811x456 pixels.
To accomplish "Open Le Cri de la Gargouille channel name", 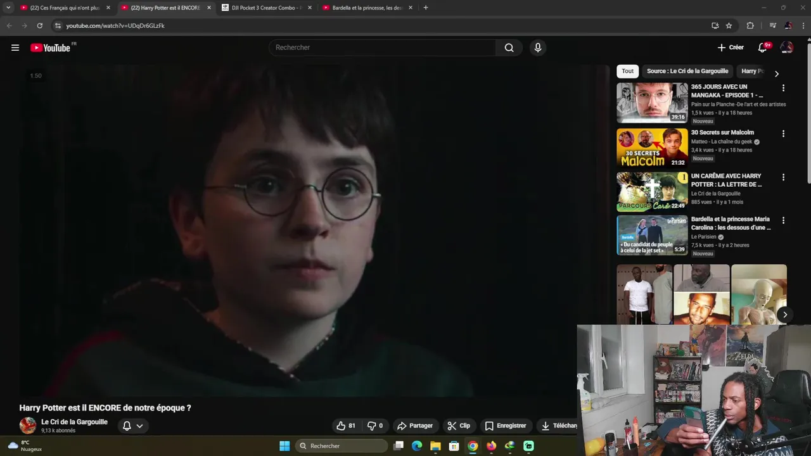I will [74, 422].
